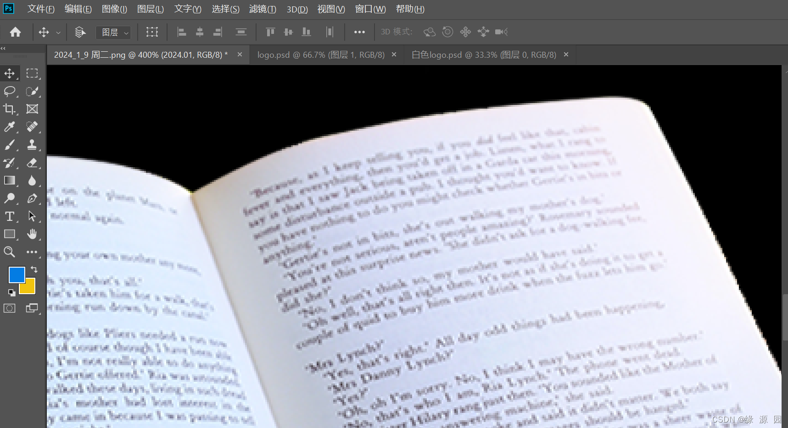
Task: Align right edges
Action: click(x=218, y=32)
